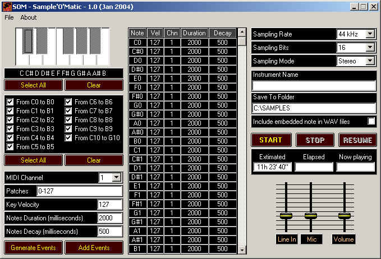Image resolution: width=381 pixels, height=259 pixels.
Task: Click the Patches input field
Action: pyautogui.click(x=80, y=191)
